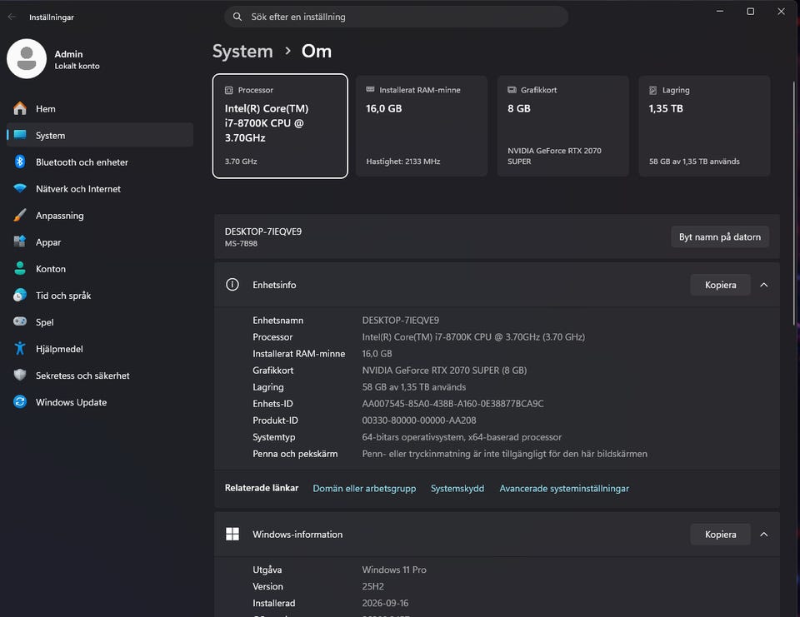Click the Bluetooth icon in sidebar
Screen dimensions: 800x617
20,162
